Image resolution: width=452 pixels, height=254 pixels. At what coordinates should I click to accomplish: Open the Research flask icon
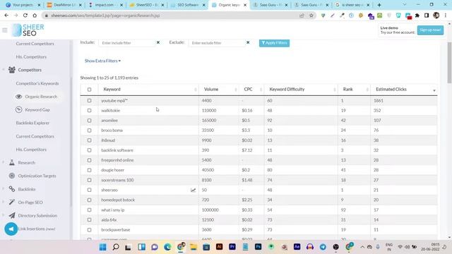[12, 162]
